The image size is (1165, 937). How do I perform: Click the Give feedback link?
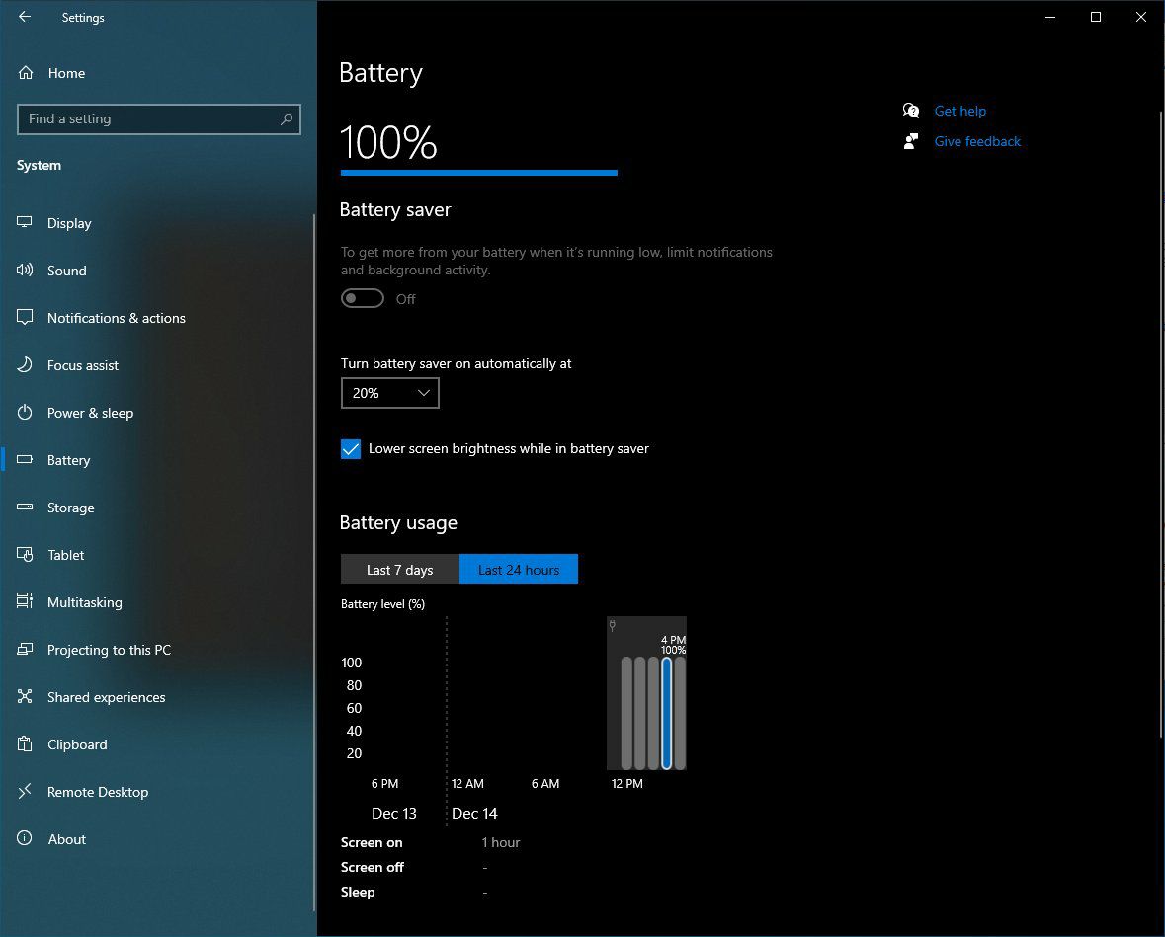tap(977, 141)
